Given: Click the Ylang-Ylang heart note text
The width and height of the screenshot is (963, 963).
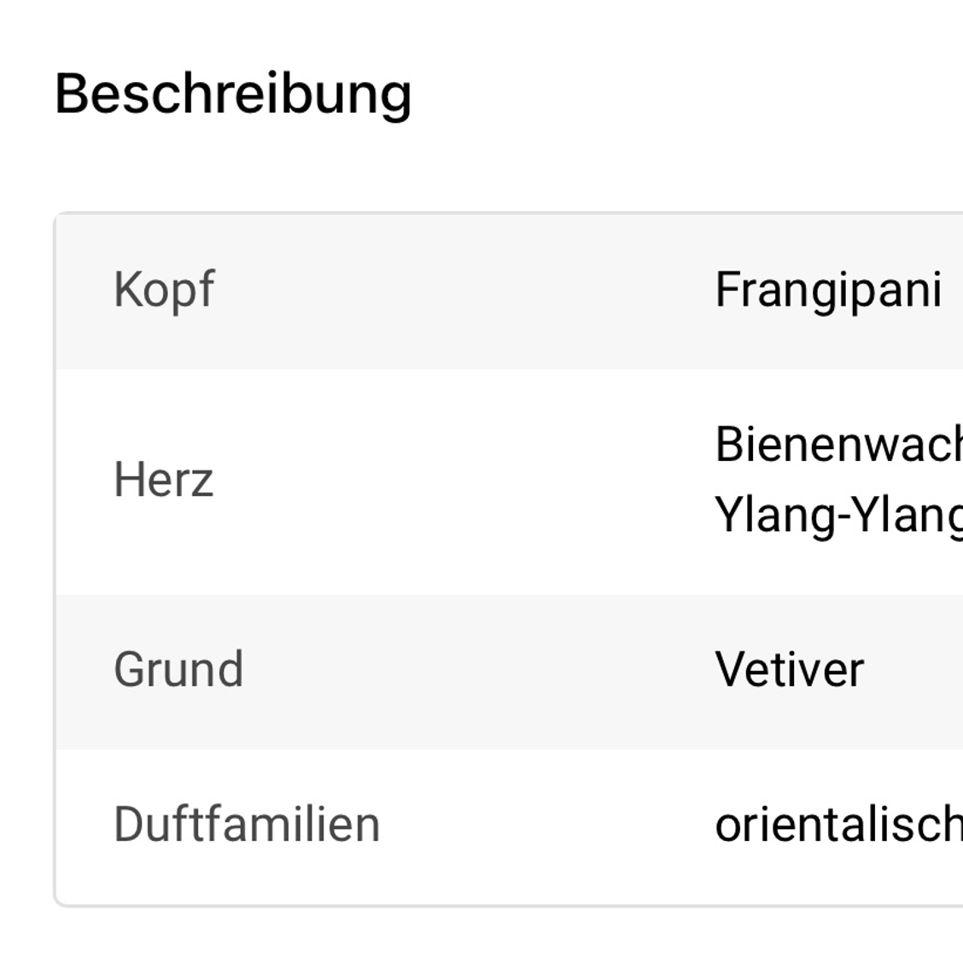Looking at the screenshot, I should (839, 516).
